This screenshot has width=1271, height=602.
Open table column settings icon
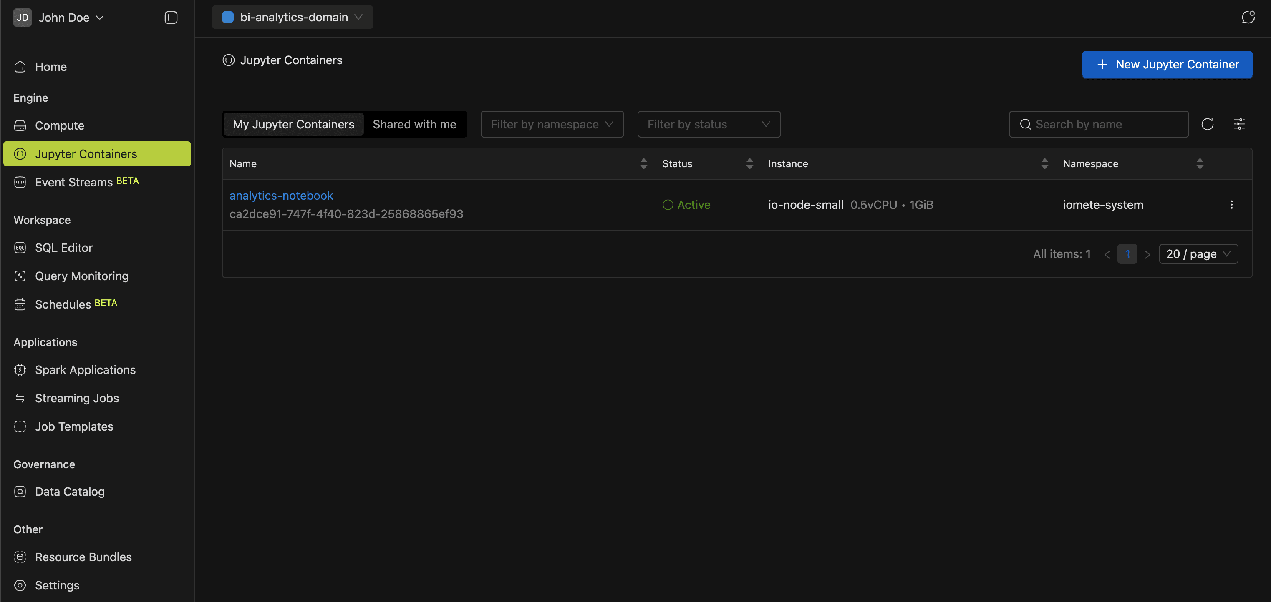tap(1239, 124)
